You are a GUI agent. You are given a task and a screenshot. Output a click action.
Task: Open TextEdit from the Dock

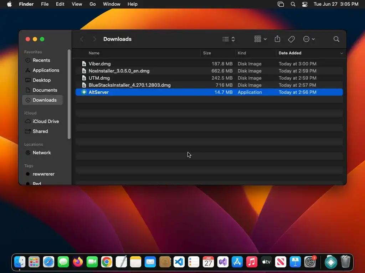[x=121, y=262]
